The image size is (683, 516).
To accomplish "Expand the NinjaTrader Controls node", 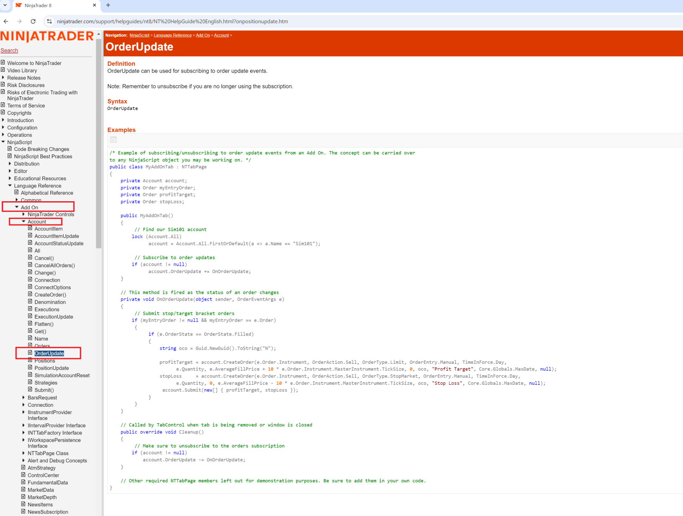I will [24, 214].
